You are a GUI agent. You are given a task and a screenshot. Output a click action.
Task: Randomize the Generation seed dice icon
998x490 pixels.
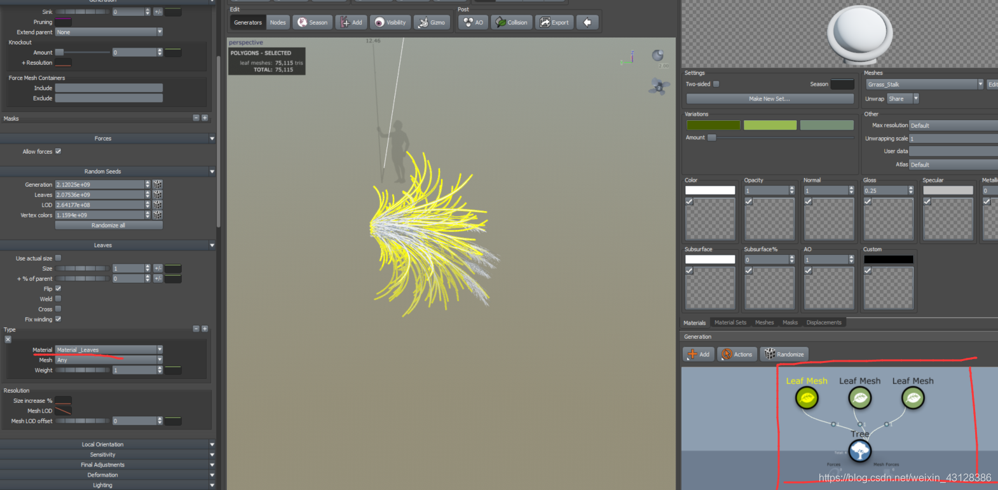(158, 184)
